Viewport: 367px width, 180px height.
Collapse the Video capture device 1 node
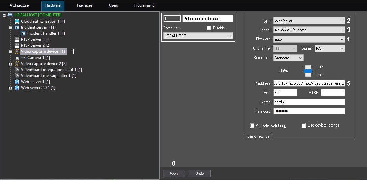click(10, 52)
